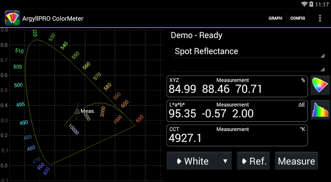Image resolution: width=331 pixels, height=182 pixels.
Task: Click the 560 wavelength label on the locus
Action: point(86,66)
